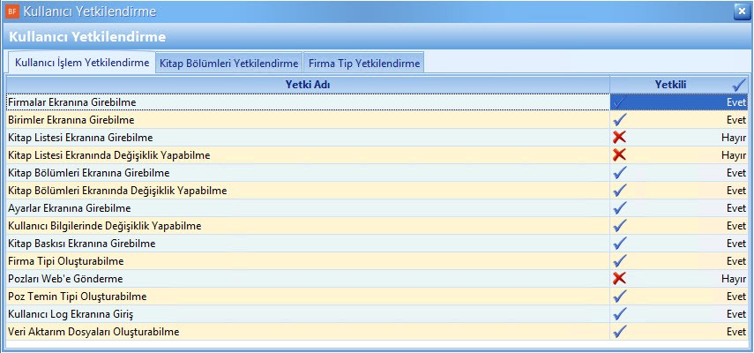Click red X icon for Pozları Web'e Gönderme
The width and height of the screenshot is (754, 353).
coord(620,279)
